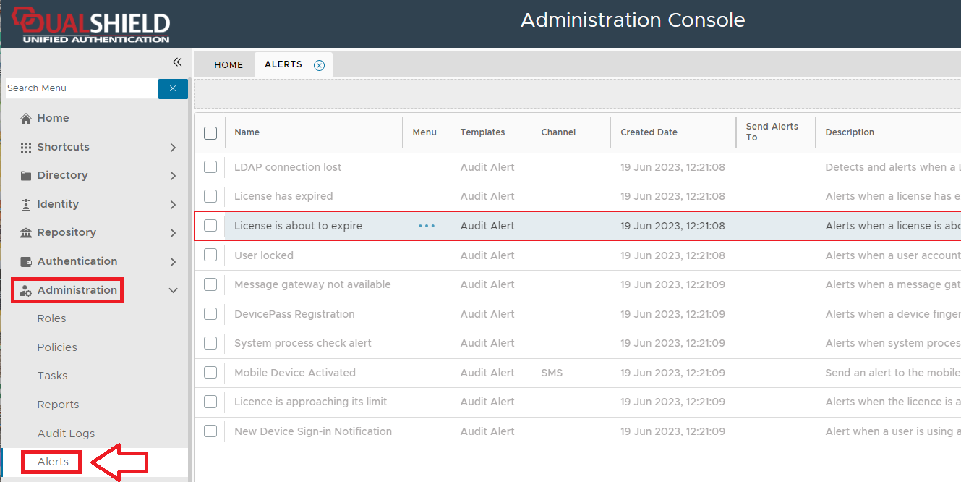Click in the Search Menu field
The height and width of the screenshot is (482, 961).
(80, 88)
